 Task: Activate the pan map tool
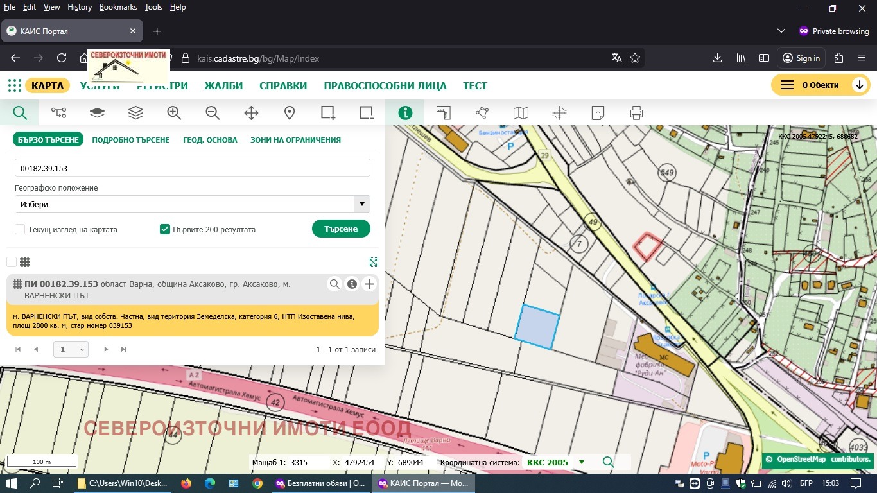coord(250,112)
